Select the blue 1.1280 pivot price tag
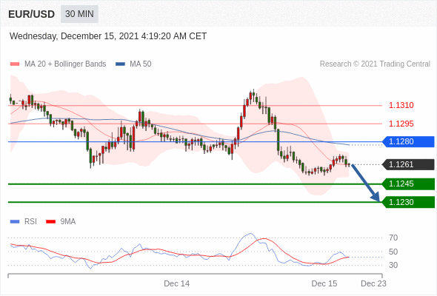 (408, 142)
